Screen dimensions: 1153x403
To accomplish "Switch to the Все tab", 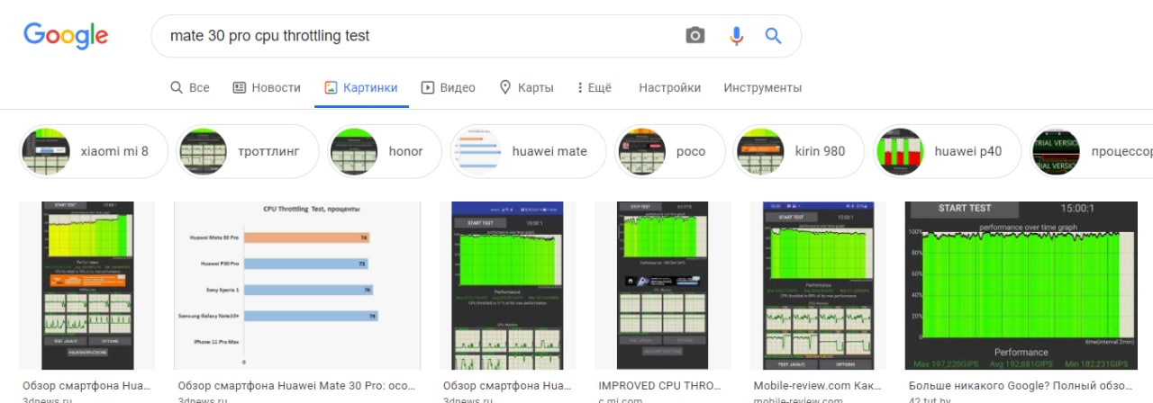I will 190,87.
